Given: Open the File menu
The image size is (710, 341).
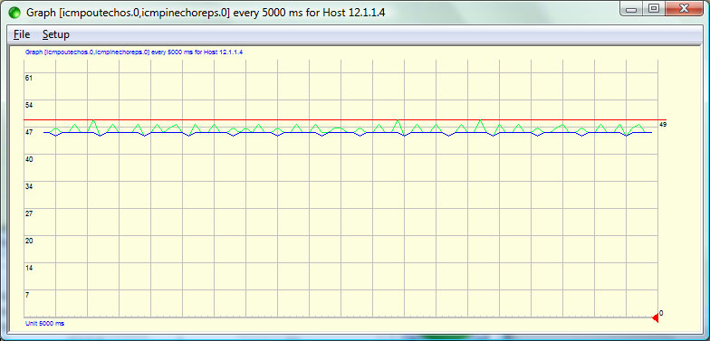Looking at the screenshot, I should click(22, 34).
